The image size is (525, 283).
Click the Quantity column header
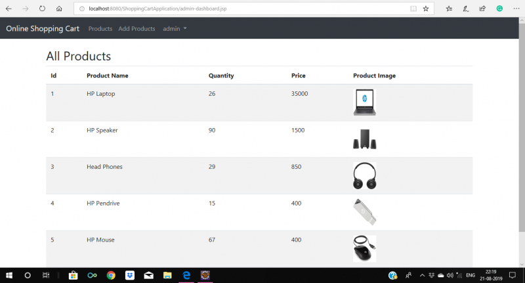[x=221, y=76]
